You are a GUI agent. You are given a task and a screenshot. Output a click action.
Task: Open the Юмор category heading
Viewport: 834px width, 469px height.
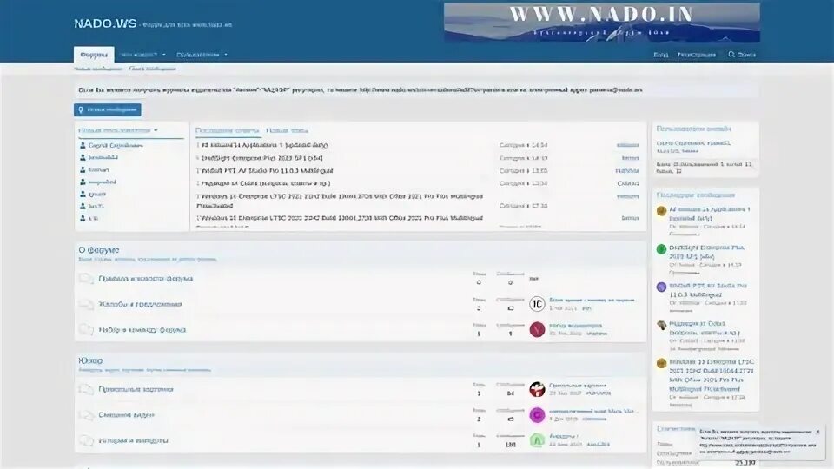coord(90,360)
